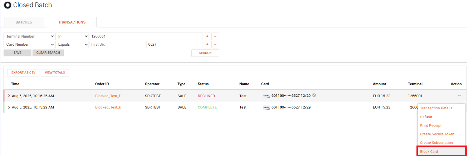Switch to the Batches tab

(24, 22)
